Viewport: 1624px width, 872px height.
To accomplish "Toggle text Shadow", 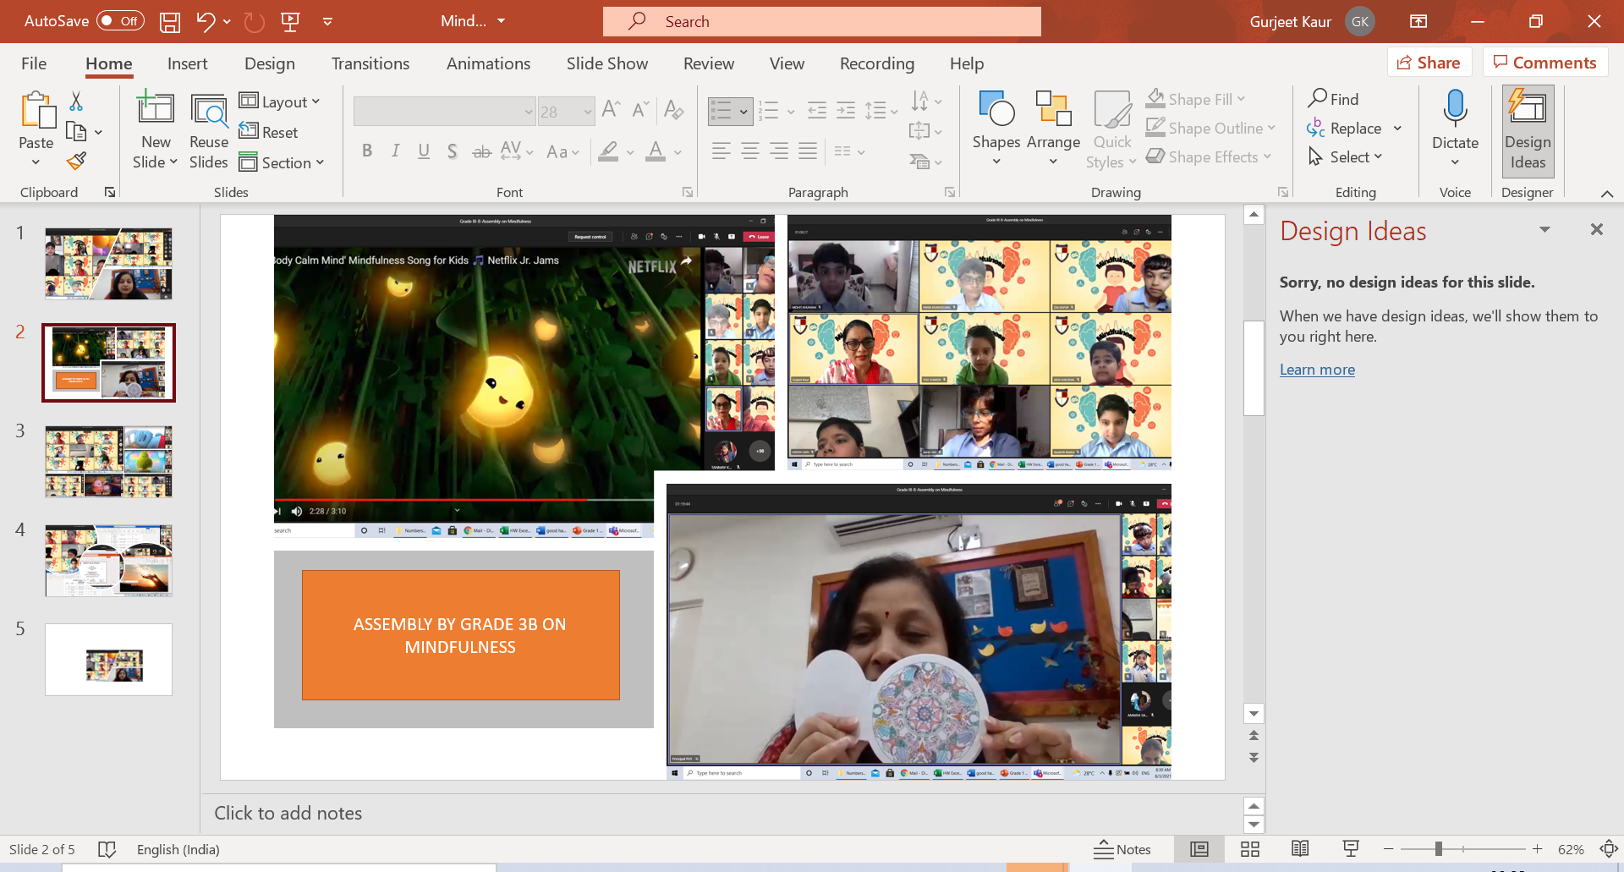I will [453, 151].
